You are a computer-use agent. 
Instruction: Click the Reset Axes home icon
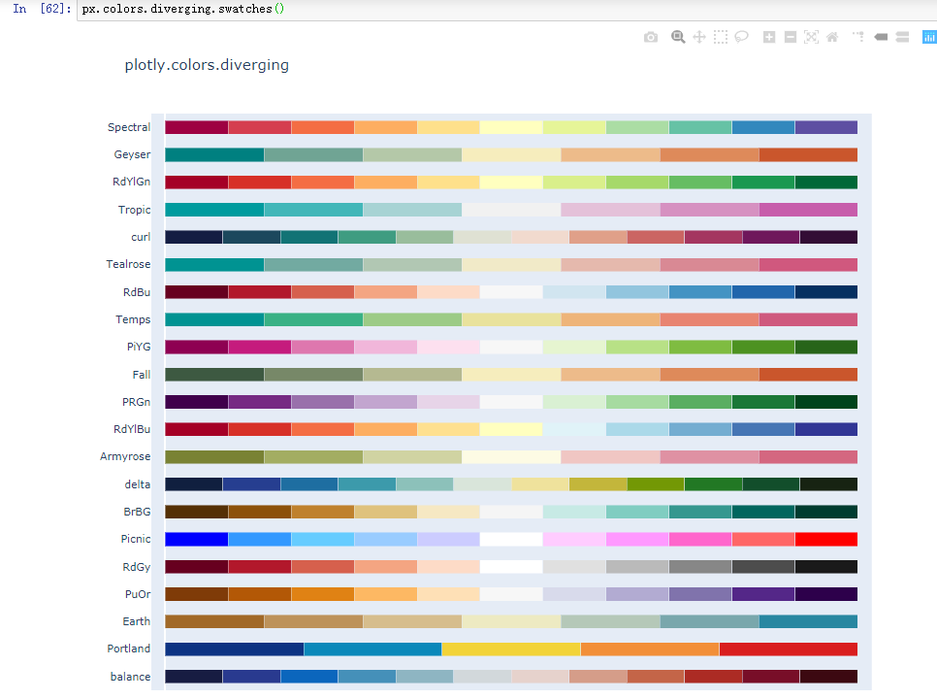[x=832, y=37]
